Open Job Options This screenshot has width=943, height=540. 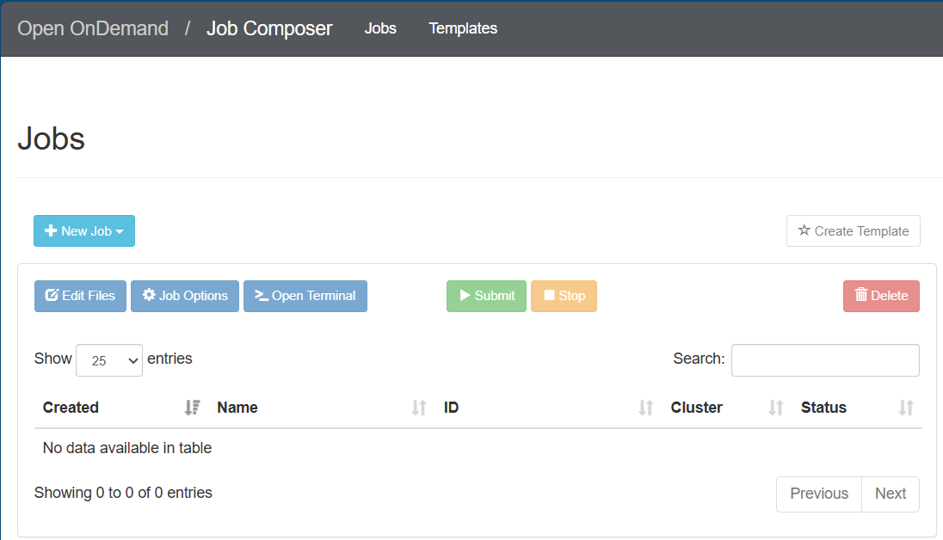coord(185,296)
